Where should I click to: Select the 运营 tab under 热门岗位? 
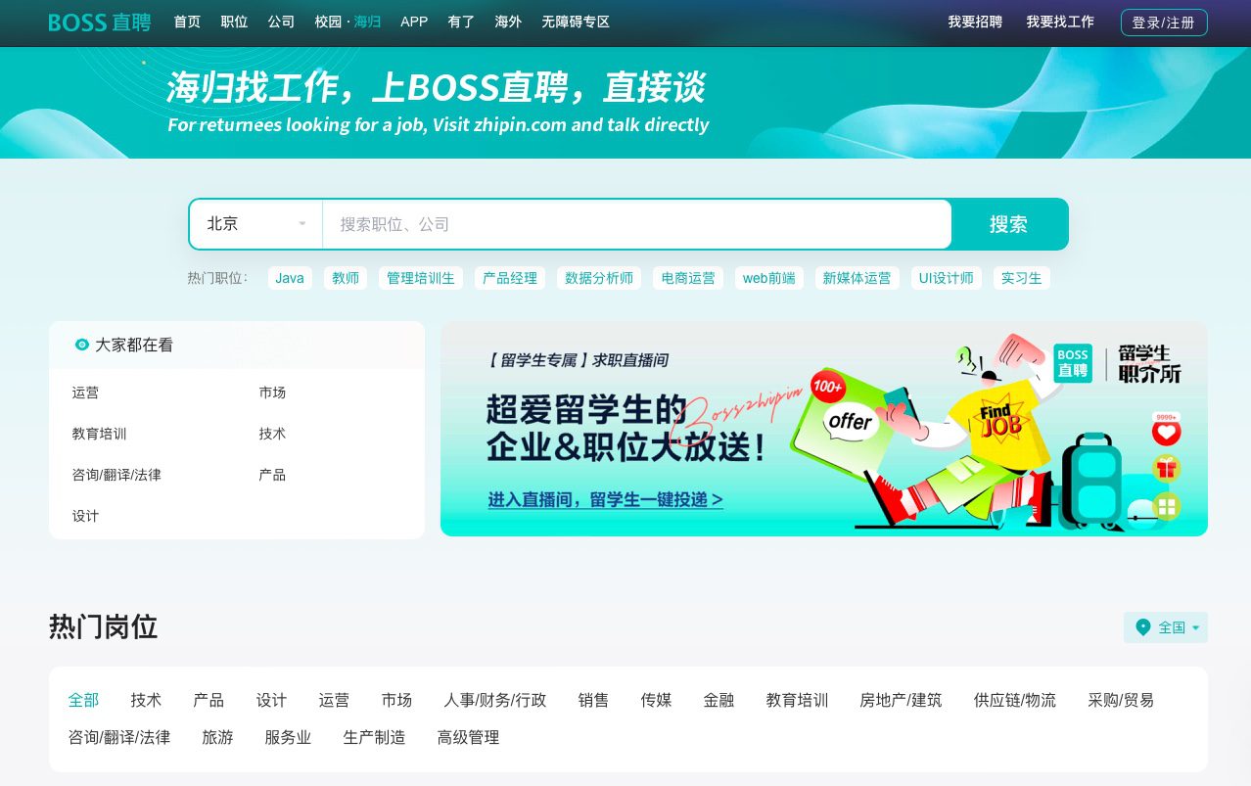click(334, 700)
